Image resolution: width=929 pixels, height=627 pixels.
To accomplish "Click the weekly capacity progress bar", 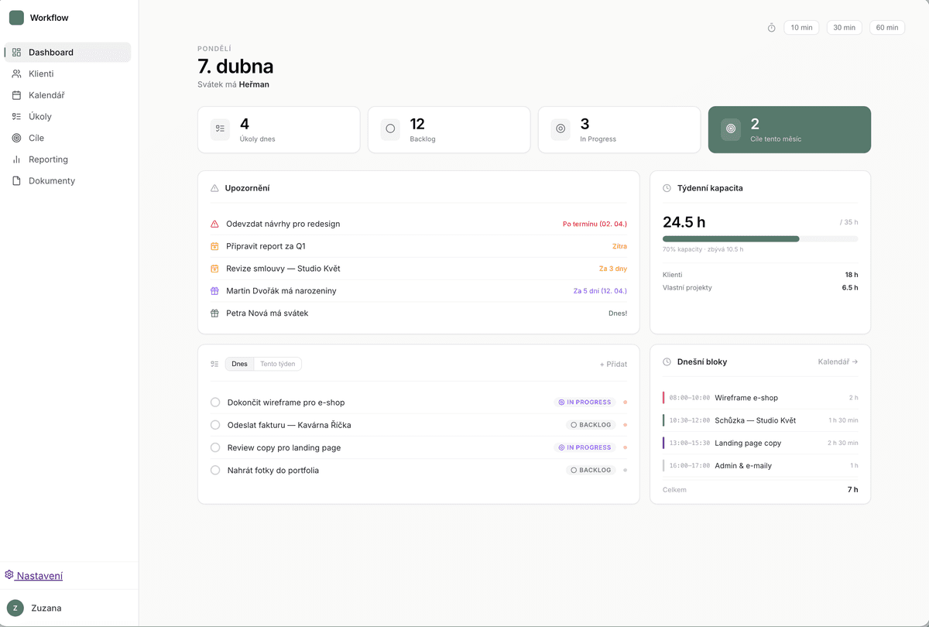I will tap(760, 238).
